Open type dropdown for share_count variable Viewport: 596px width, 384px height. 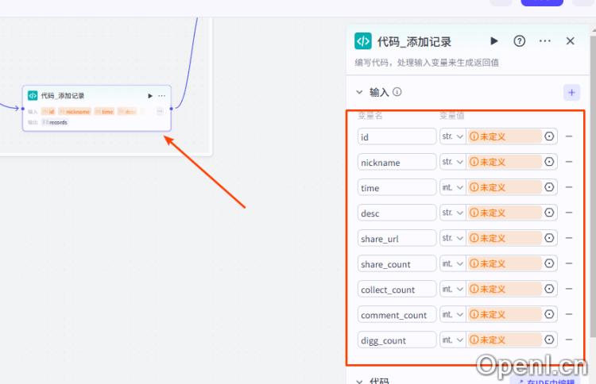click(451, 263)
